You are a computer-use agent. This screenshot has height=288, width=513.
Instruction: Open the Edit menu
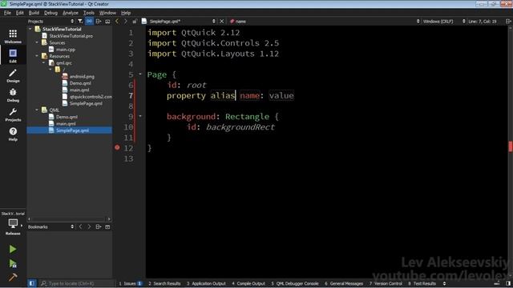click(20, 13)
